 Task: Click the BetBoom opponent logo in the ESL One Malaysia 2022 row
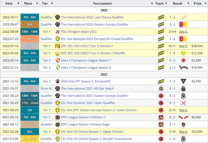183,39
